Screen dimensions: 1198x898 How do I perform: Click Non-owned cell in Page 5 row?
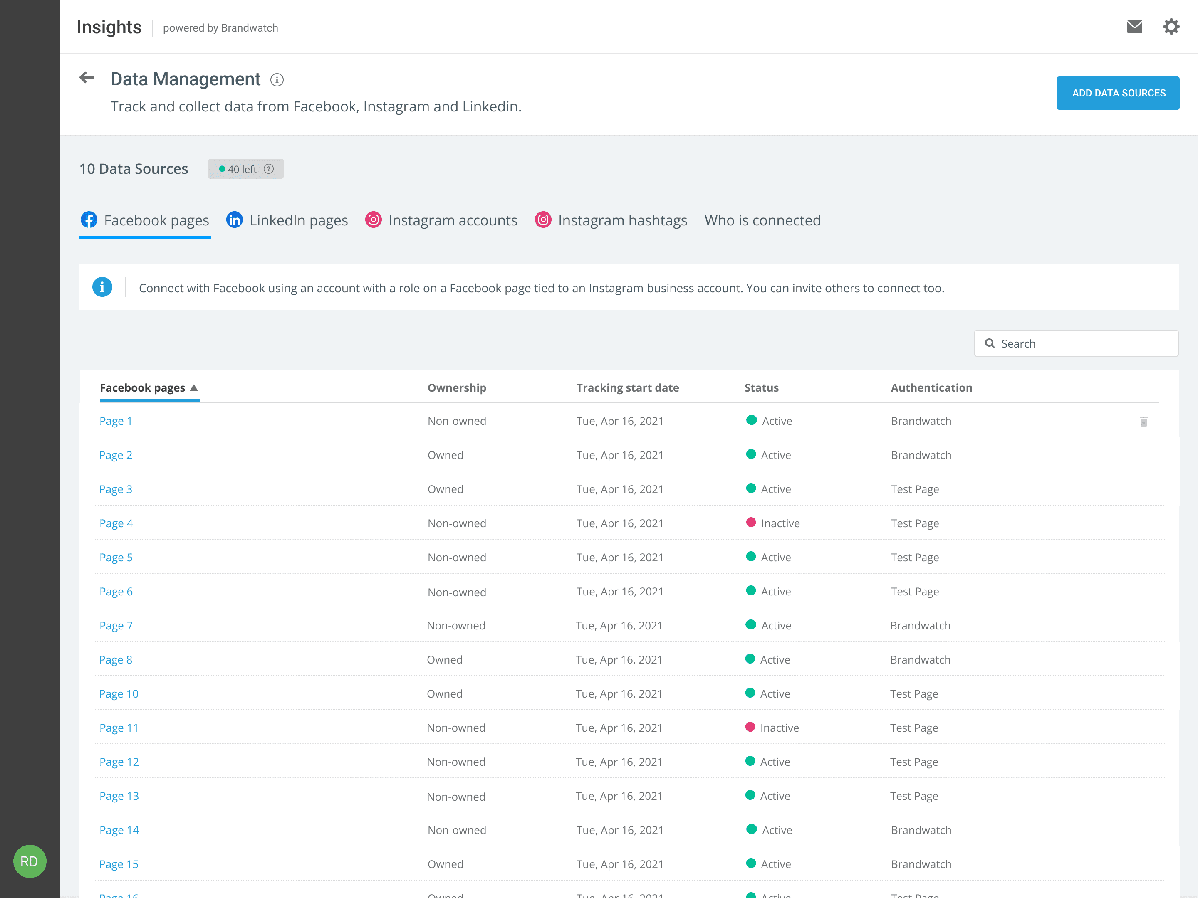click(457, 558)
